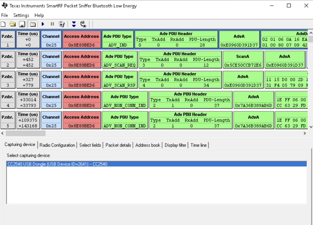Click the time cell showing +452
This screenshot has width=313, height=225.
click(28, 59)
